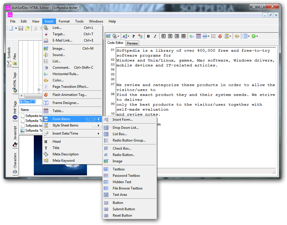Align text right
The height and width of the screenshot is (225, 287).
coord(177,36)
